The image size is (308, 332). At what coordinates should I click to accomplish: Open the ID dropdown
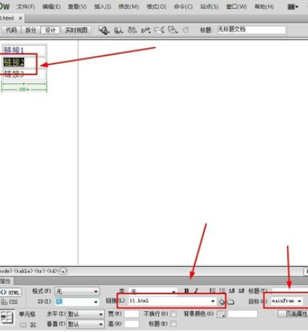pyautogui.click(x=76, y=302)
